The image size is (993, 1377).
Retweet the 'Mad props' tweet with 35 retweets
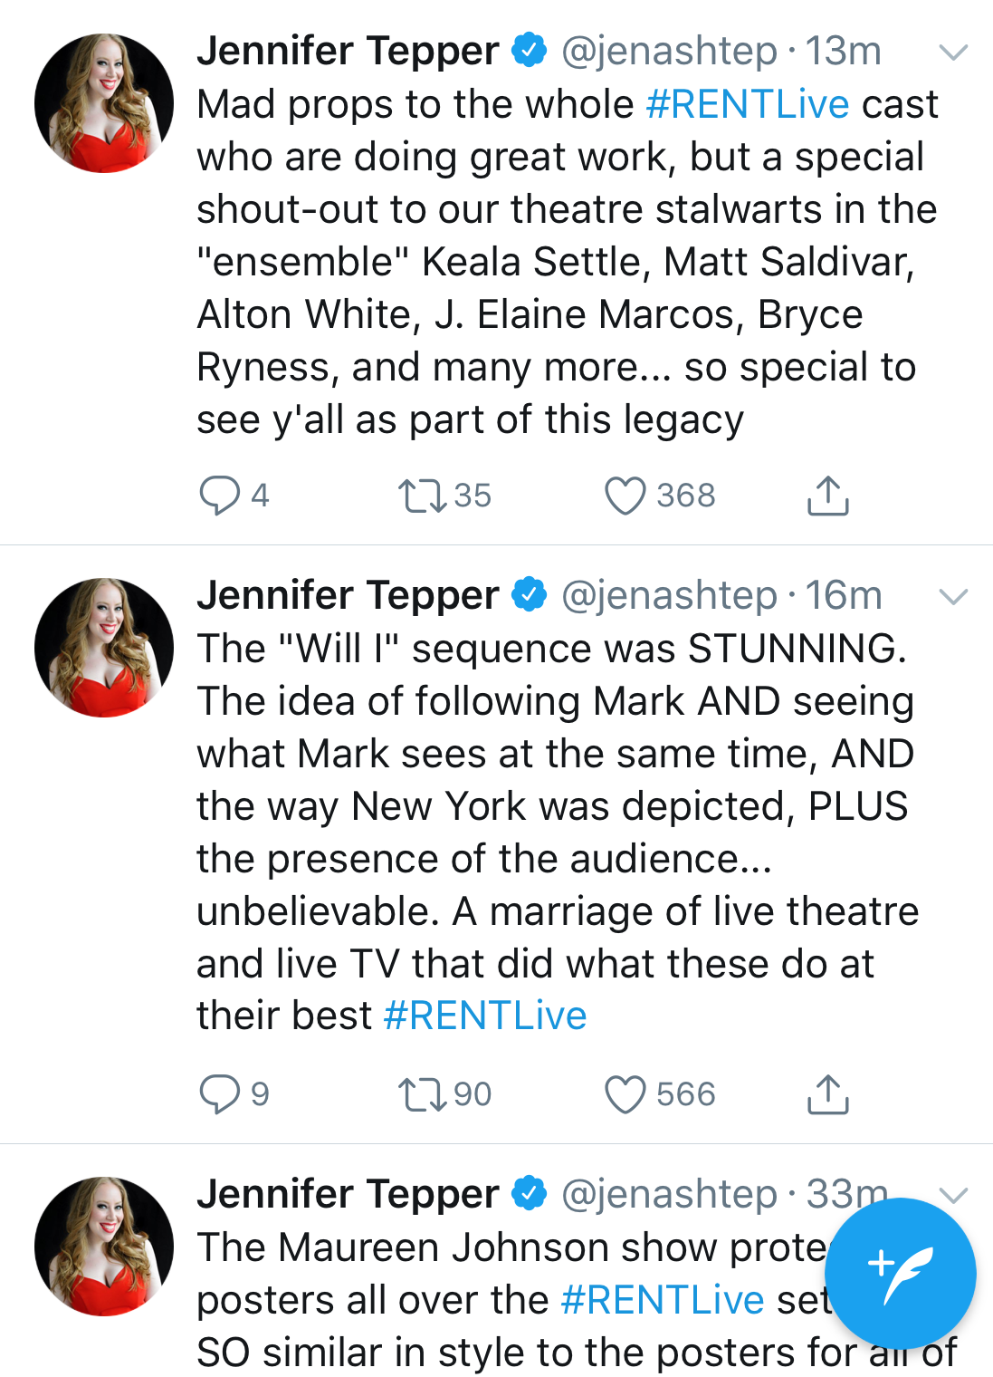tap(422, 496)
